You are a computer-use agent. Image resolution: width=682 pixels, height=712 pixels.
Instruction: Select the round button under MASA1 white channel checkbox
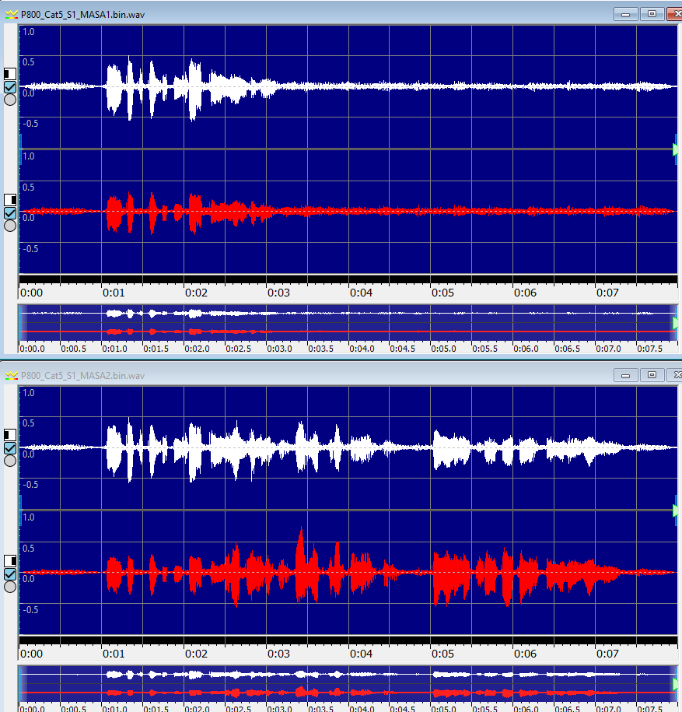point(10,99)
